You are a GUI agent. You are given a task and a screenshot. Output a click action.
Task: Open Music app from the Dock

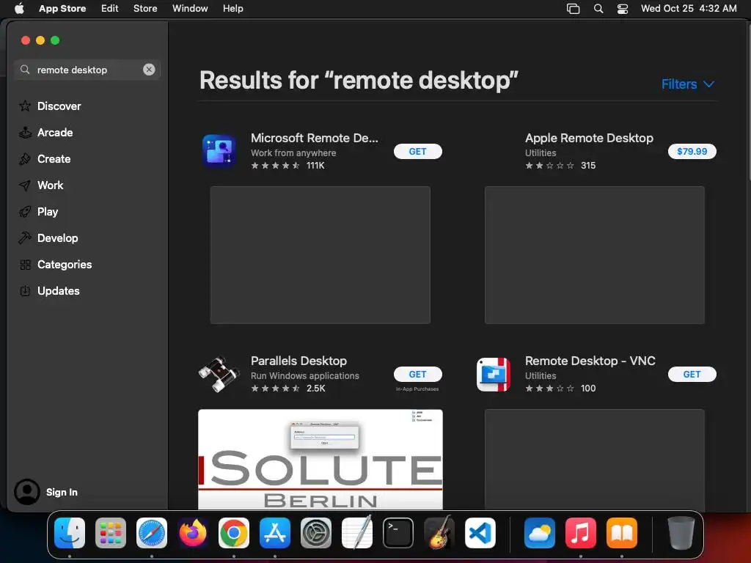pyautogui.click(x=581, y=533)
